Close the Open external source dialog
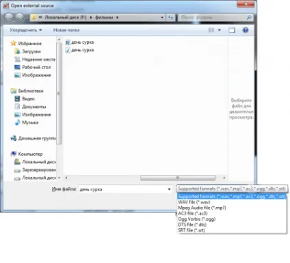The height and width of the screenshot is (263, 290). (x=246, y=4)
